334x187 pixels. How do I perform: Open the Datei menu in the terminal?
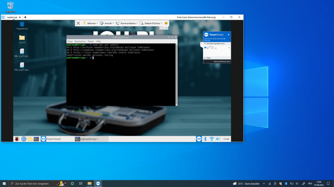[x=70, y=42]
